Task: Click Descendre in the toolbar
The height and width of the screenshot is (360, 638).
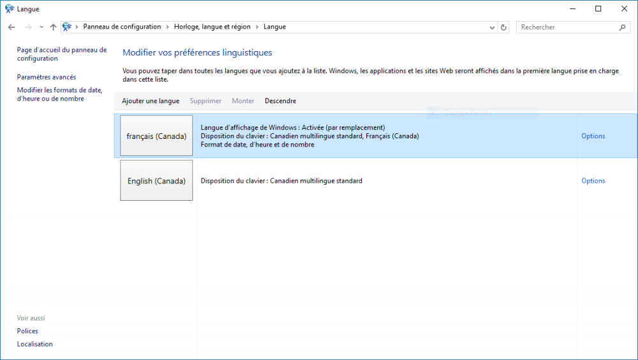Action: coord(280,101)
